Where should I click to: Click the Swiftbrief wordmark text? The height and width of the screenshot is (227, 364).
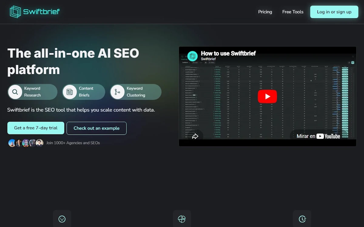click(42, 12)
